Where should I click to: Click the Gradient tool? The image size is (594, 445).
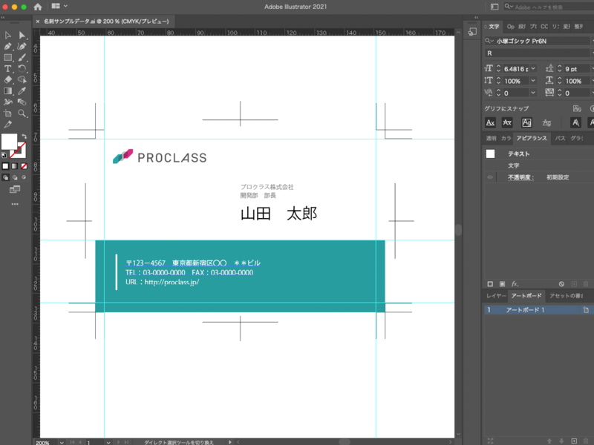(7, 90)
